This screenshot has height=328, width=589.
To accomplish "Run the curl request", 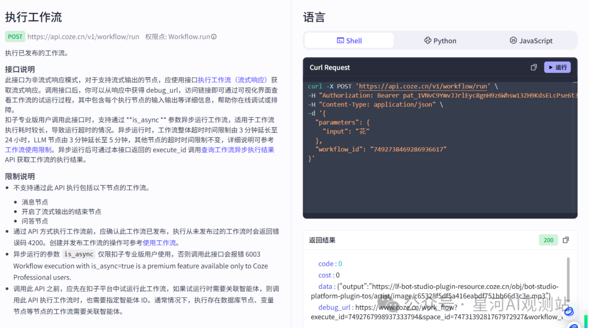I will coord(557,68).
